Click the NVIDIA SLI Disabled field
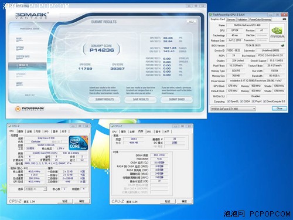This screenshot has height=220, width=293. (x=256, y=96)
